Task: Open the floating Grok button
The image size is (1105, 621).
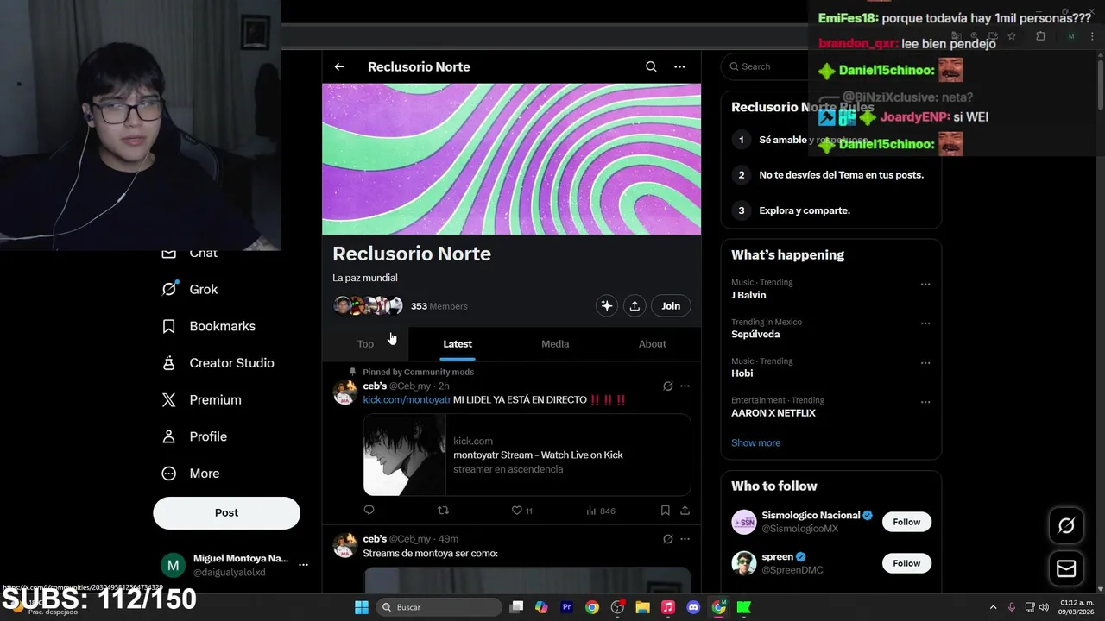Action: (1066, 525)
